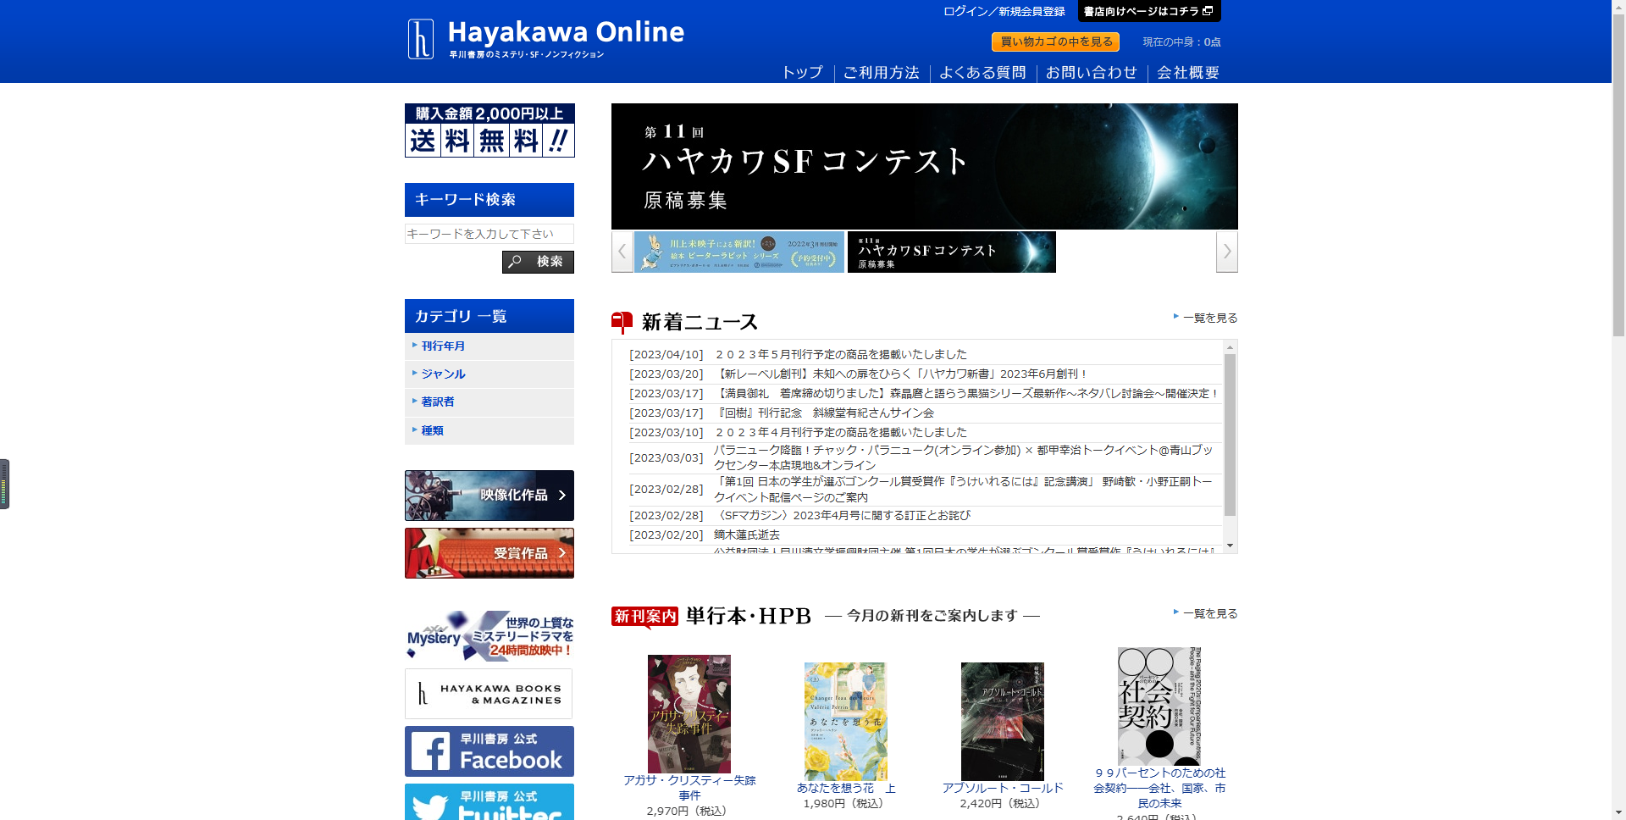Open the 2023/04/10 news item
The width and height of the screenshot is (1626, 820).
tap(841, 355)
